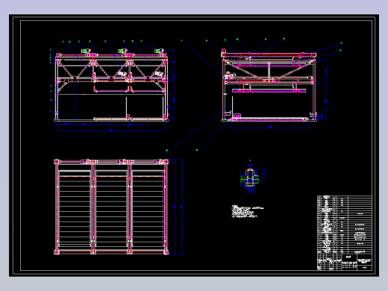The image size is (388, 291).
Task: Select the bolt section detail with green hatching
Action: (x=251, y=178)
